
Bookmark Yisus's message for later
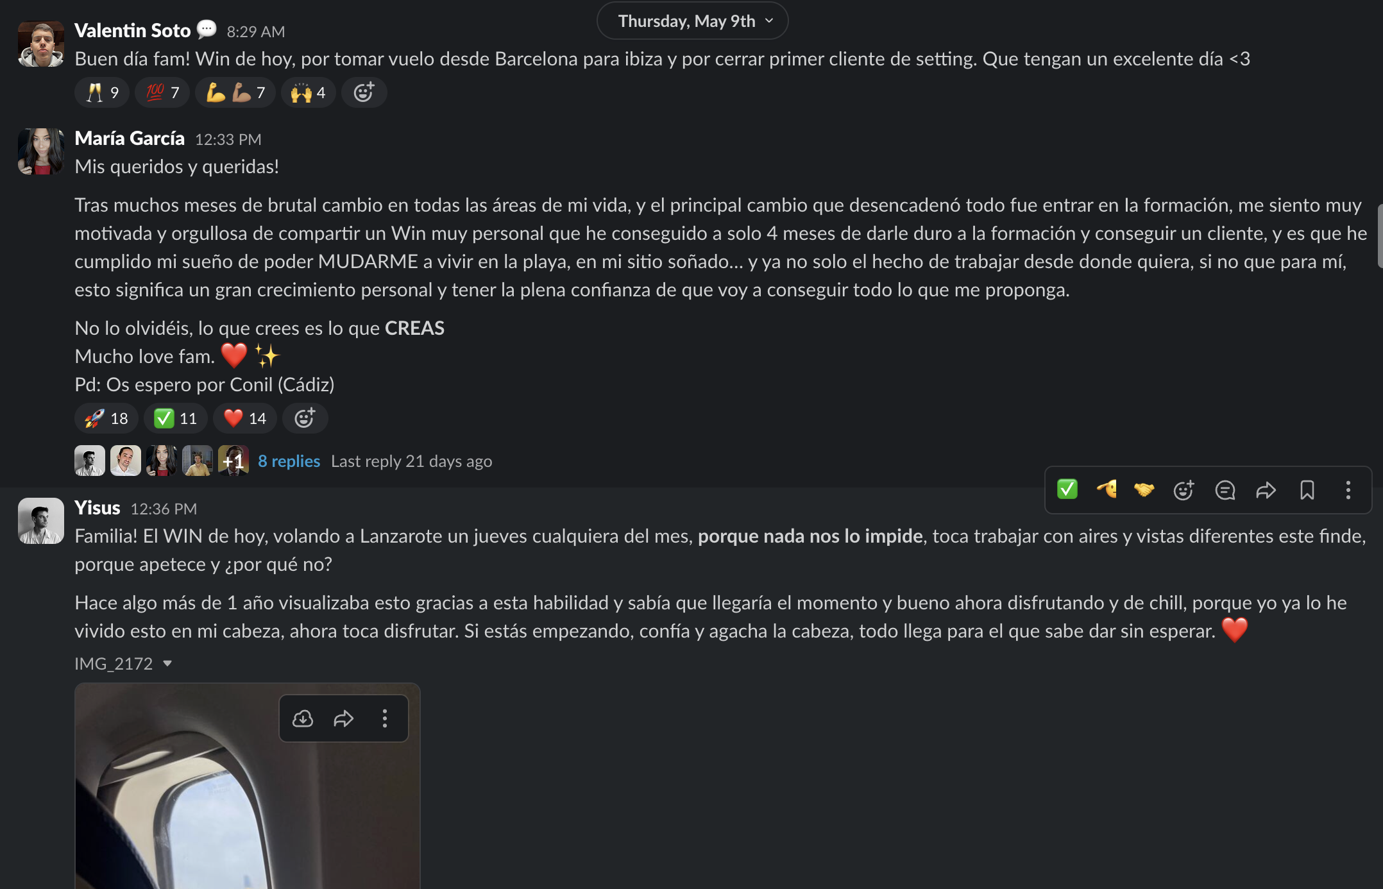point(1307,490)
